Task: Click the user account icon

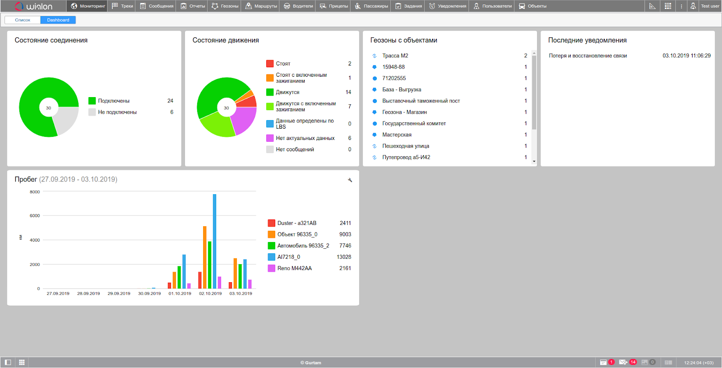Action: pos(693,6)
